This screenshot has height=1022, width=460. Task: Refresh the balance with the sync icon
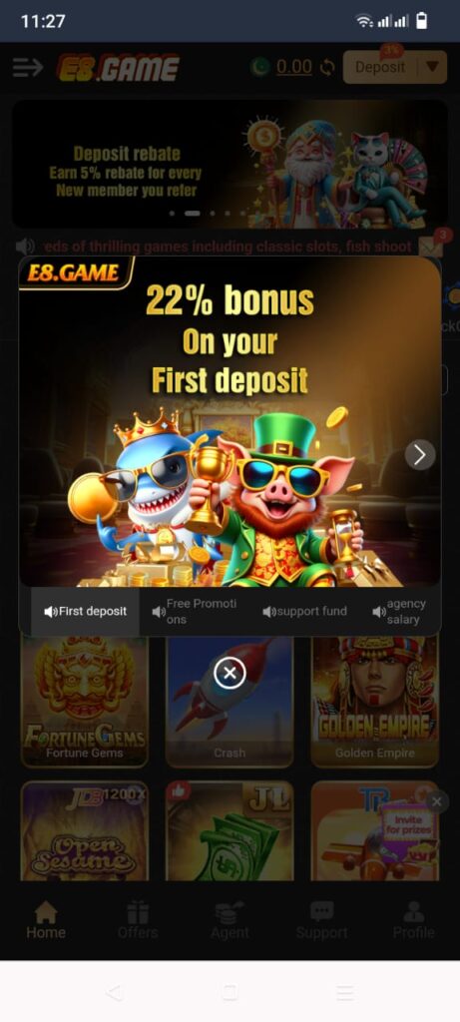point(327,67)
